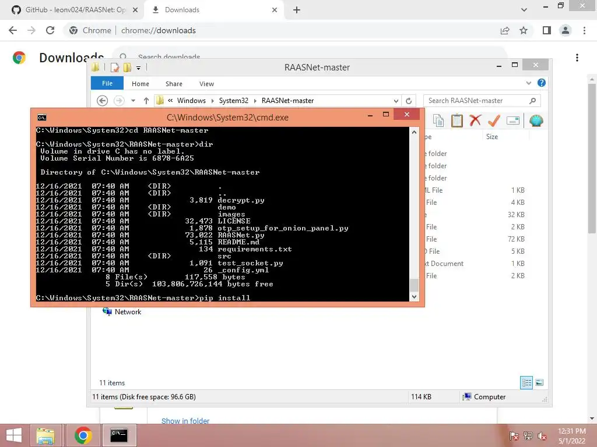Image resolution: width=597 pixels, height=447 pixels.
Task: Click the taskbar clock
Action: [572, 436]
